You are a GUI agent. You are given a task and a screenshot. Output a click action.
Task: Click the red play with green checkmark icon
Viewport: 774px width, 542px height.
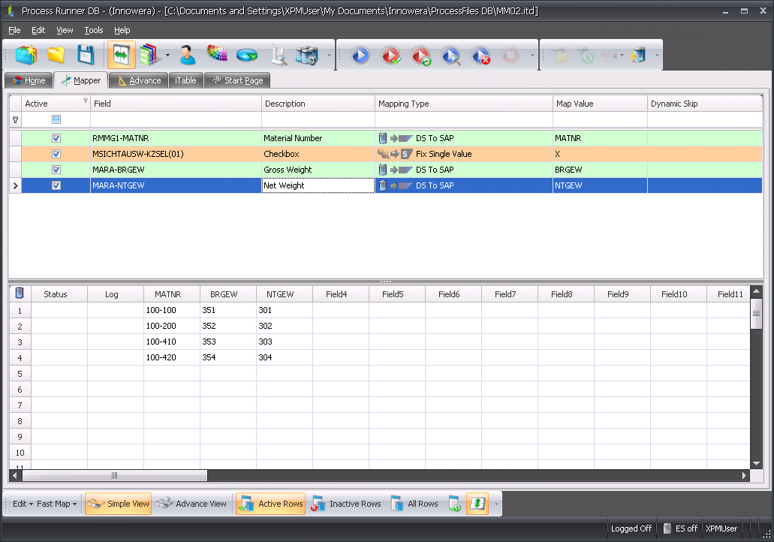pyautogui.click(x=390, y=55)
